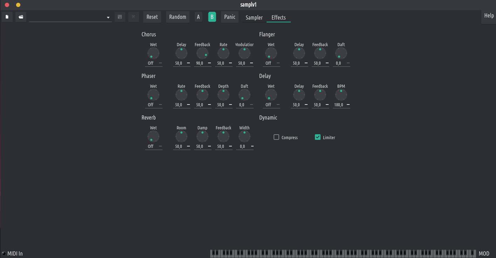Click the Reverb Room knob
The width and height of the screenshot is (496, 258).
coord(181,137)
